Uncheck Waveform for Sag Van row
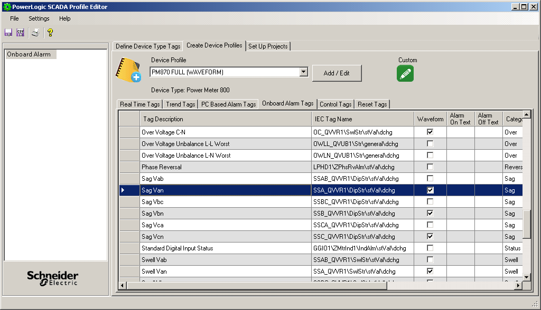 click(x=430, y=190)
